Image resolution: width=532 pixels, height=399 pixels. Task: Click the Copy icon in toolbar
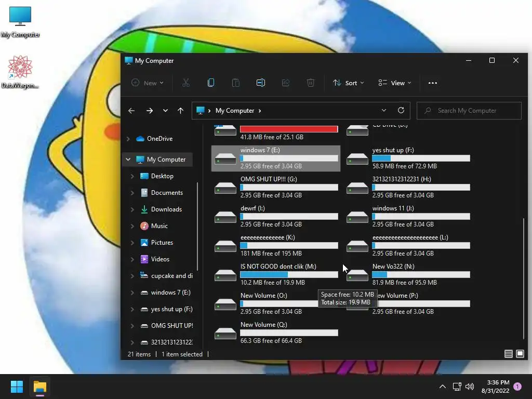[211, 83]
